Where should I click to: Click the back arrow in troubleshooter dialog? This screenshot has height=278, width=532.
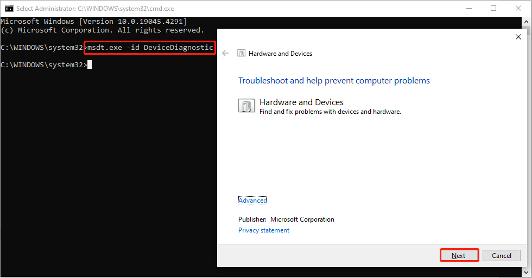click(225, 53)
